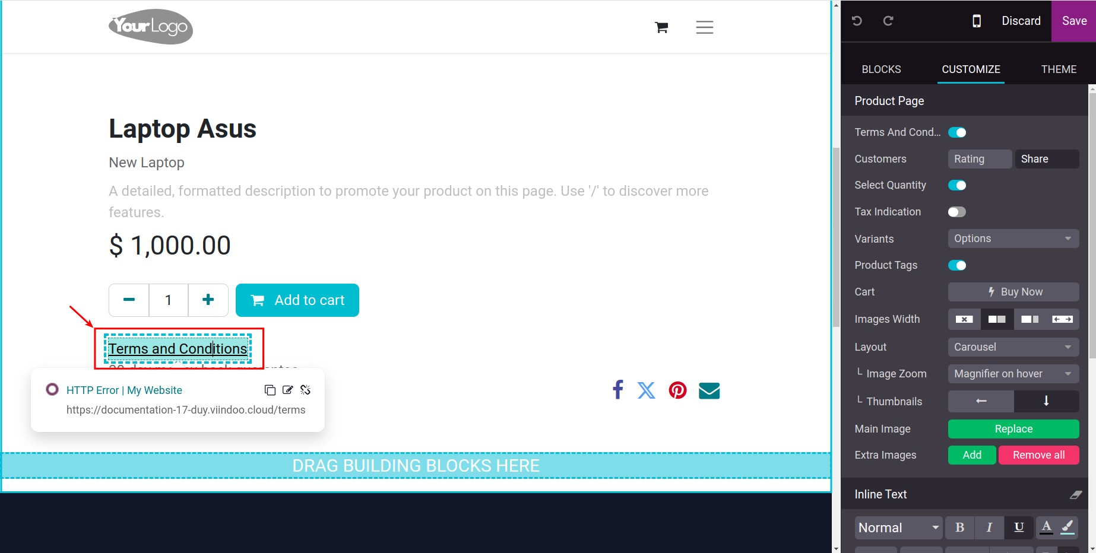Open the Variants Options dropdown
Image resolution: width=1096 pixels, height=553 pixels.
(1013, 239)
